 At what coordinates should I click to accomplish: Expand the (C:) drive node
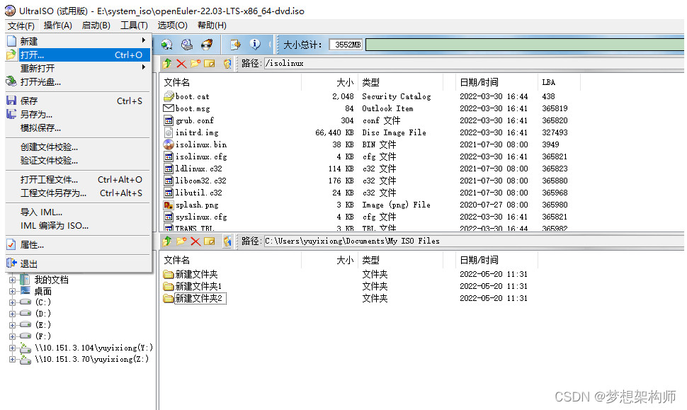tap(12, 302)
